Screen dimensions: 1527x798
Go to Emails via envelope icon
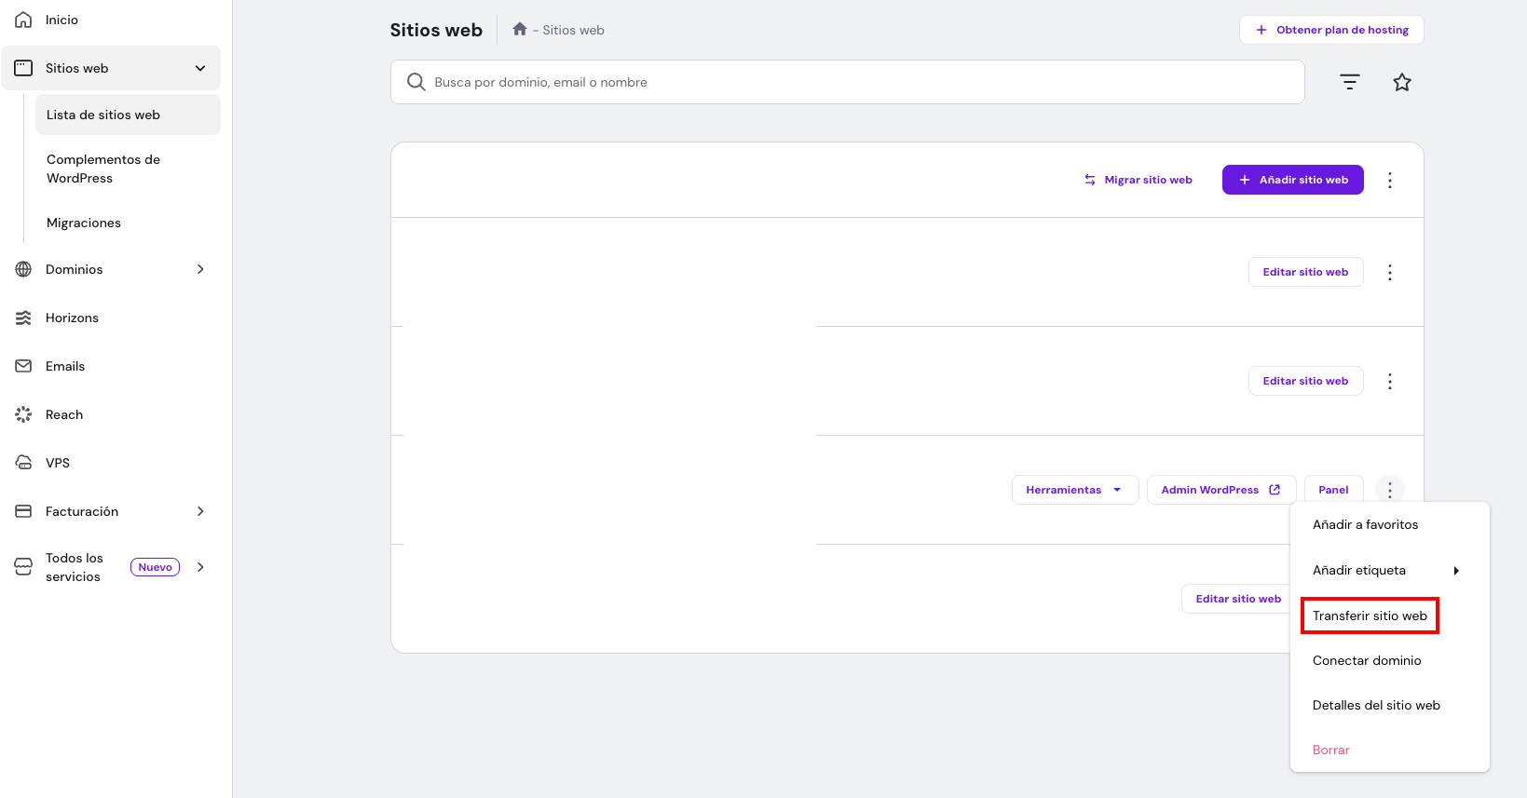(x=23, y=366)
